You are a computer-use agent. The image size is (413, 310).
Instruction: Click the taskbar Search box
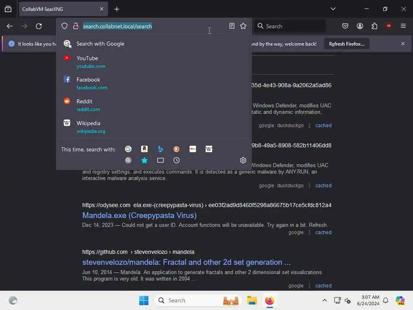[198, 300]
